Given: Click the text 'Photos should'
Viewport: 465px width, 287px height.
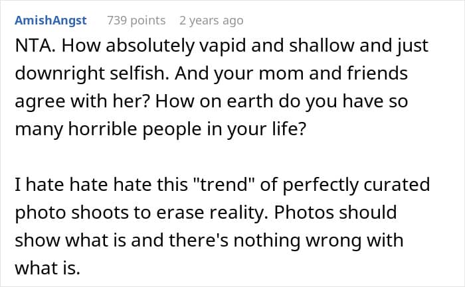Looking at the screenshot, I should 335,213.
